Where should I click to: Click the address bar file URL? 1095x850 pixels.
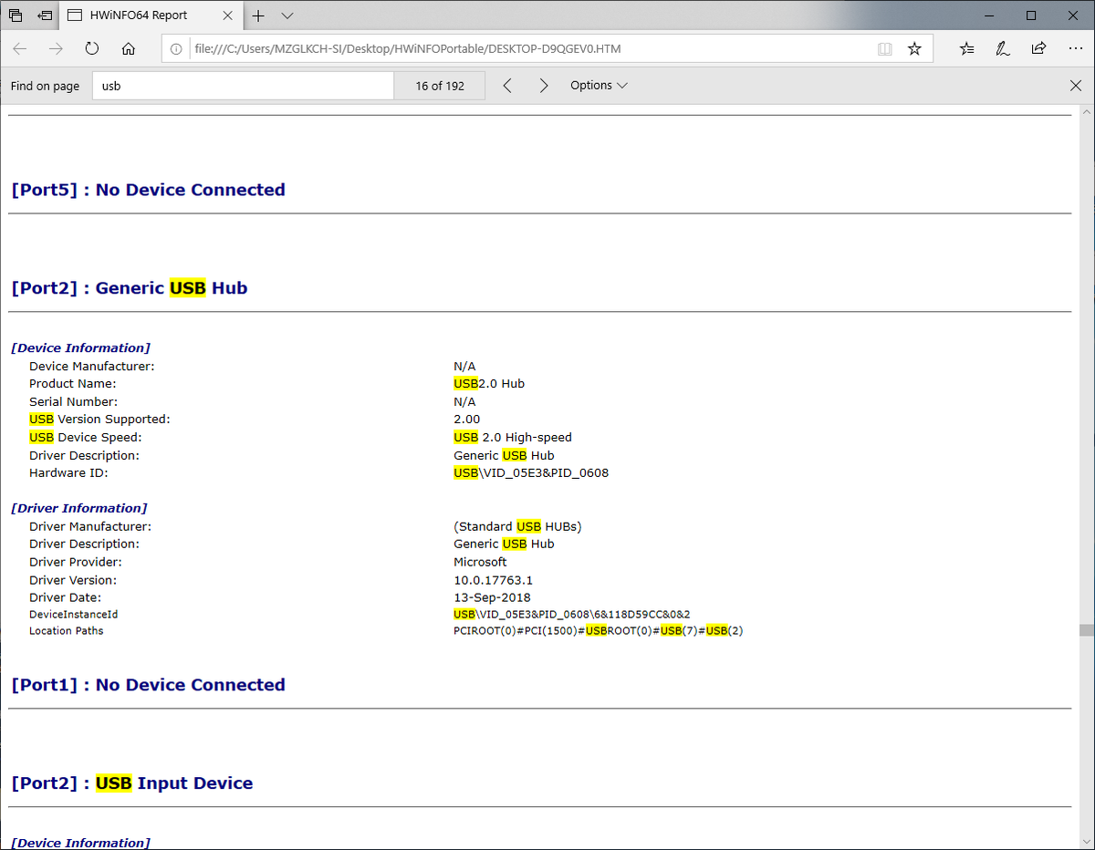click(407, 49)
